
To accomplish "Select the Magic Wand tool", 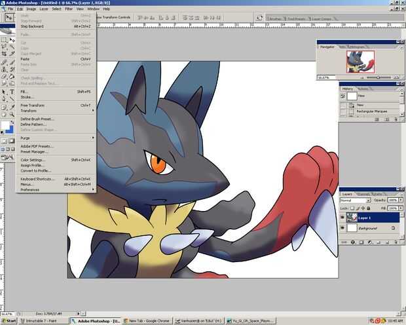I will (12, 47).
